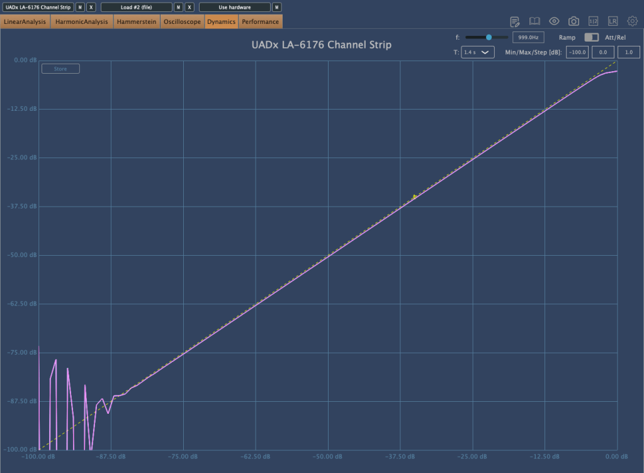Click the Store button

tap(60, 69)
